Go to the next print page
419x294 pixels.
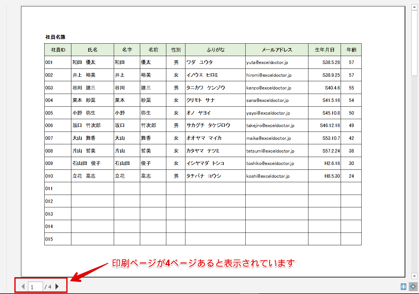point(57,286)
